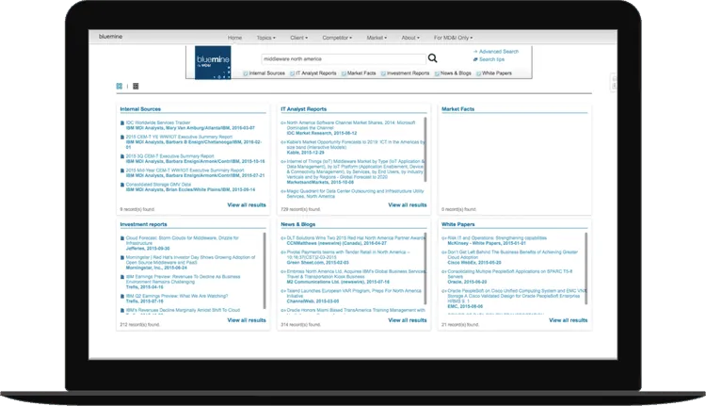The image size is (706, 406).
Task: Click external-link icon for Risk IT and Operations paper
Action: pyautogui.click(x=444, y=238)
